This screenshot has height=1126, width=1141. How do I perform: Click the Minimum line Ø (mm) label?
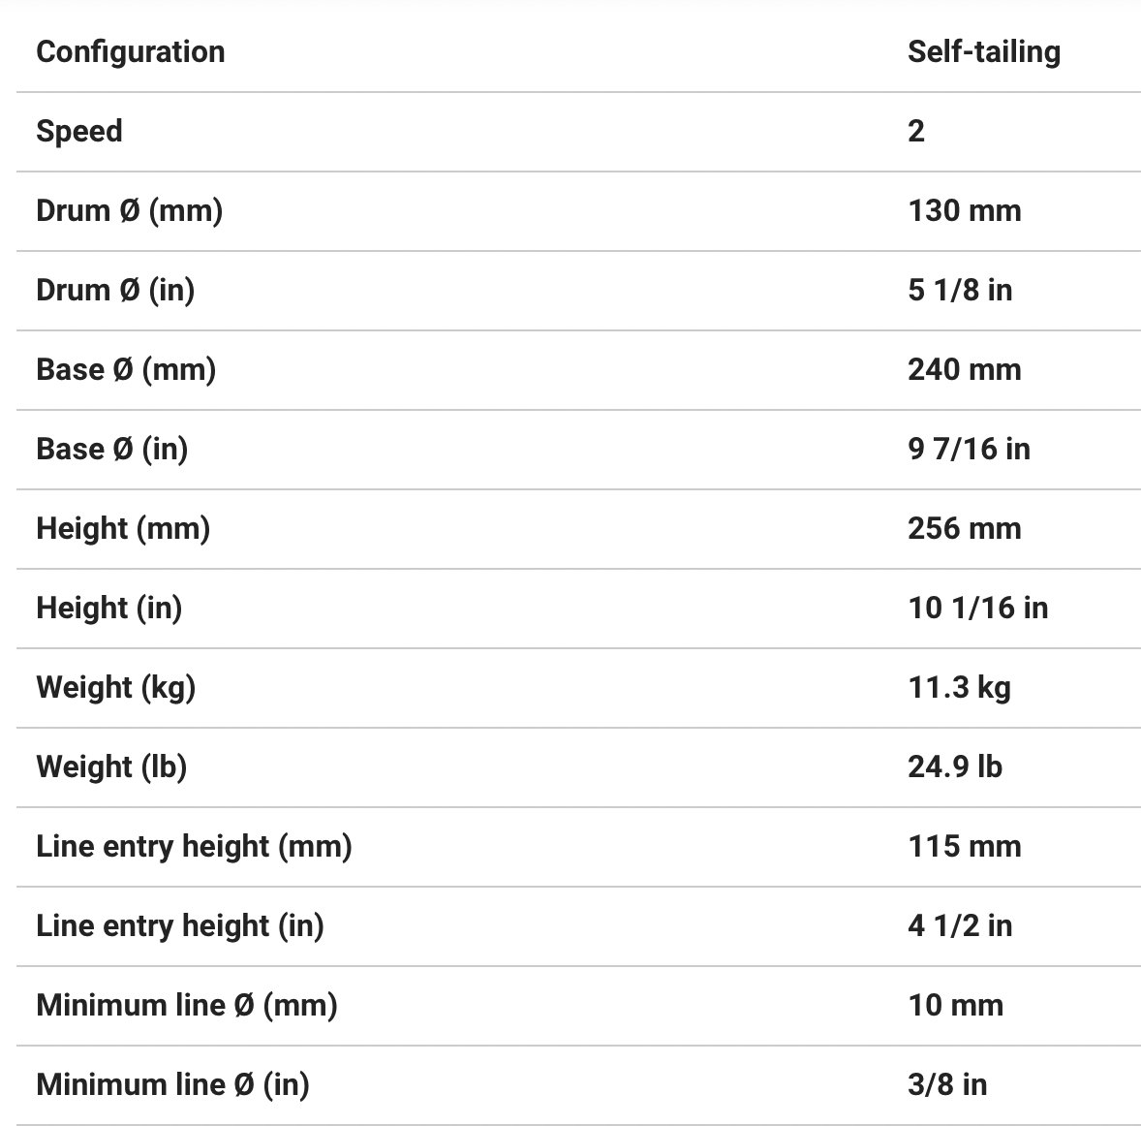(187, 1005)
